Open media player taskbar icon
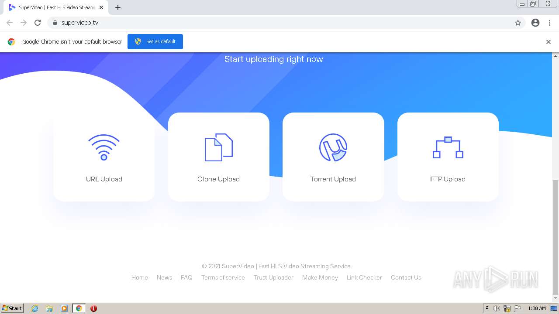 tap(64, 308)
